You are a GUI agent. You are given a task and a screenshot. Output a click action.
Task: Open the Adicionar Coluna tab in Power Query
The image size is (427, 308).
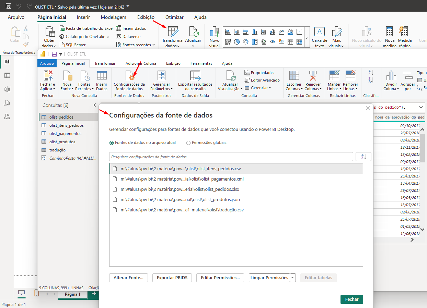pos(141,63)
